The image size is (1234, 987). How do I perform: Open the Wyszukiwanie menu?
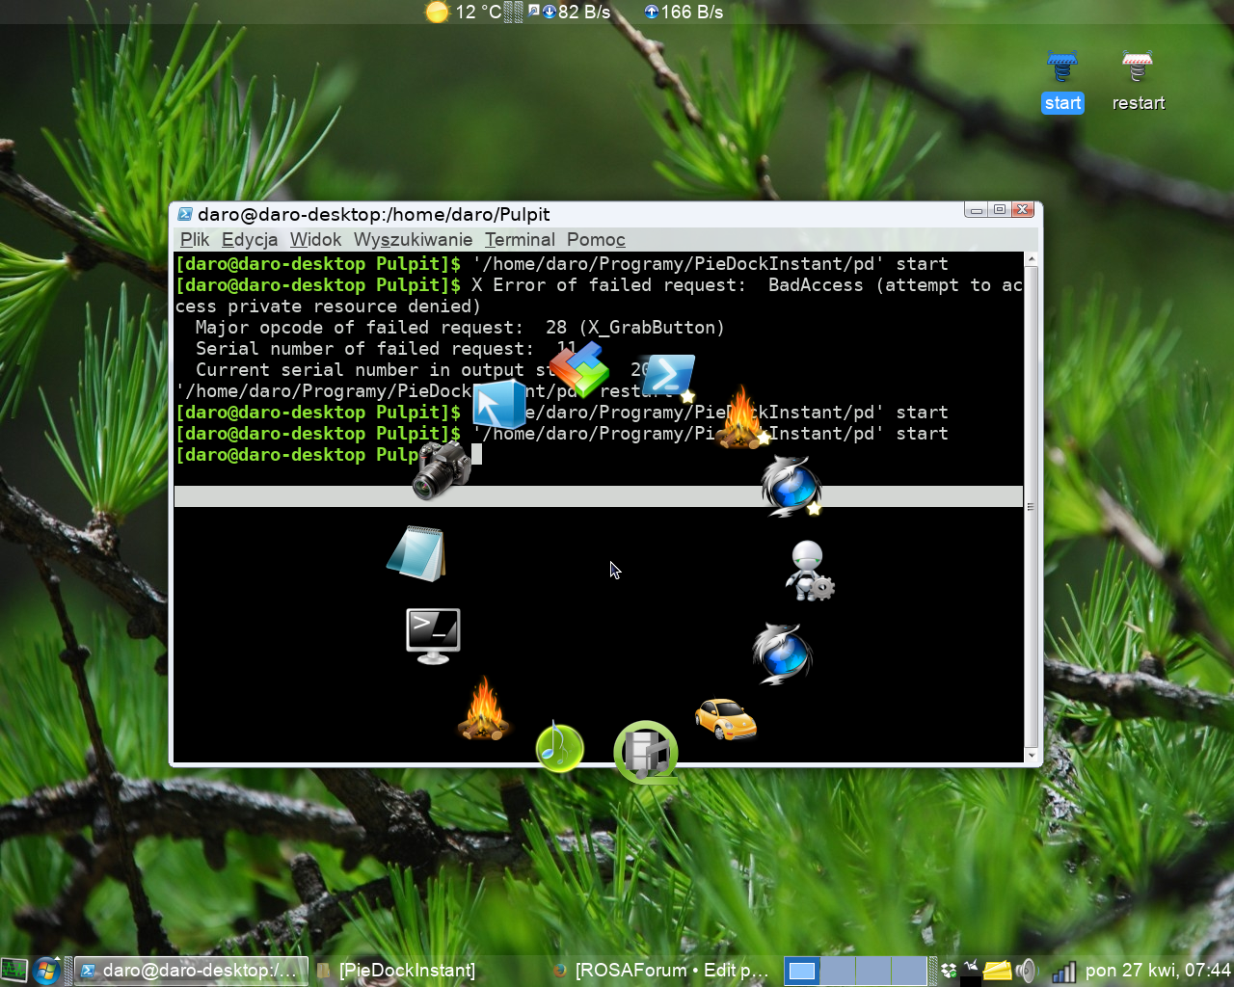click(x=413, y=240)
